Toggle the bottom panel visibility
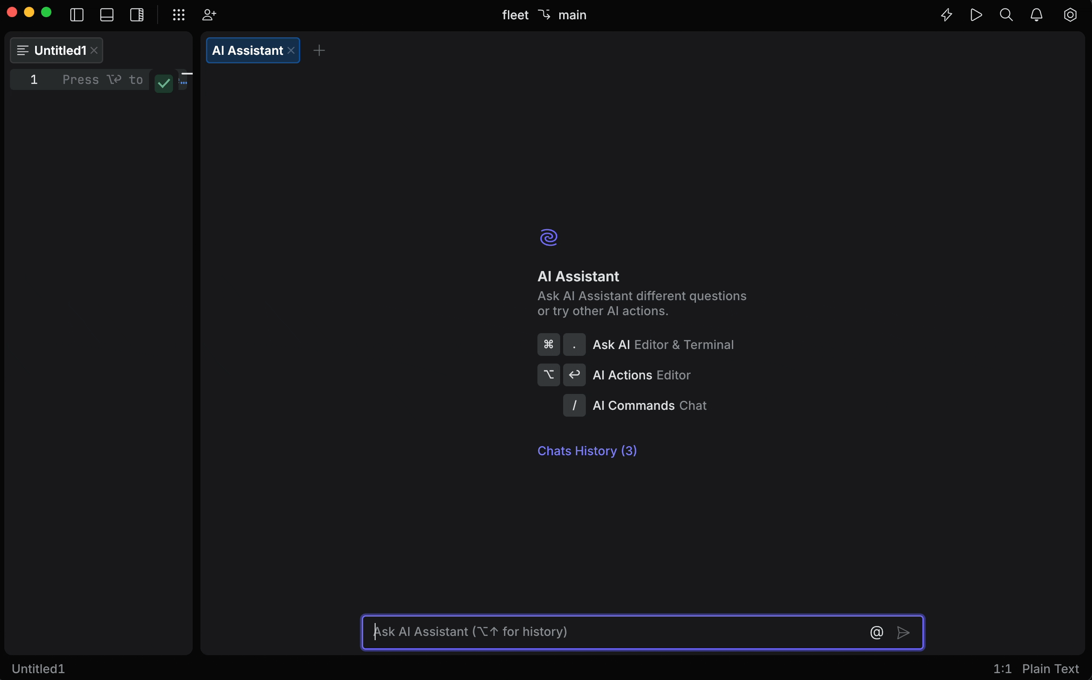The image size is (1092, 680). pos(107,15)
